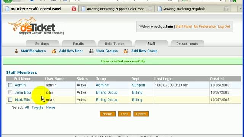
Task: Open the Help Topics tab
Action: [115, 43]
